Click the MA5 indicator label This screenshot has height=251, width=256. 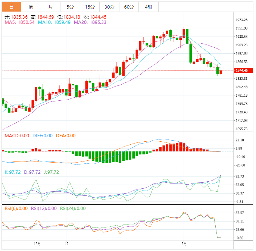(19, 22)
